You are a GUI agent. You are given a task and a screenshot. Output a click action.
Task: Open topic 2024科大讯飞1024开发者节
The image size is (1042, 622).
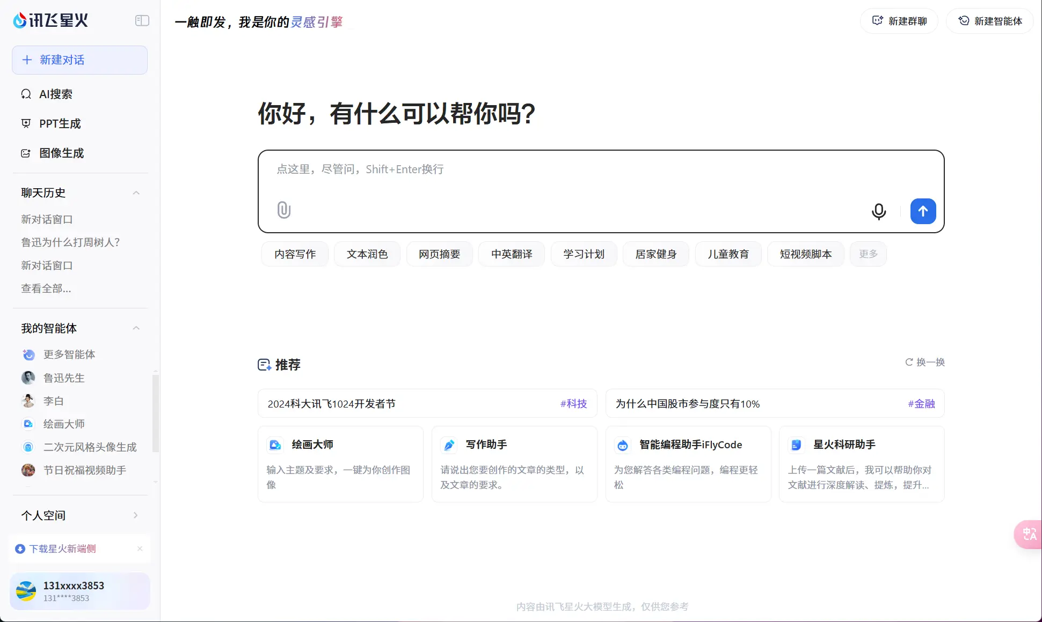point(332,404)
